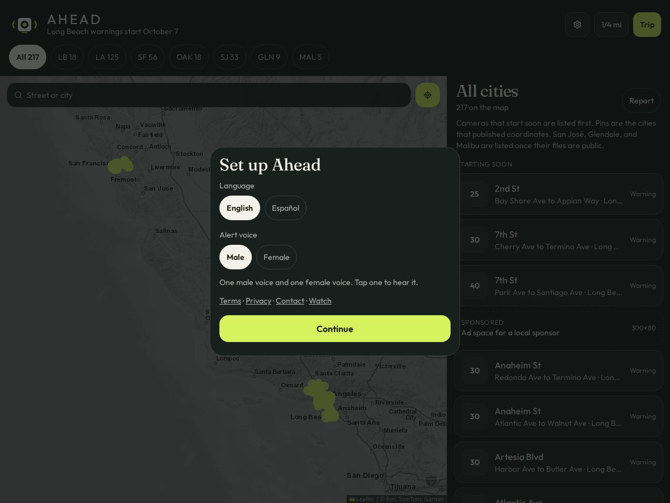The height and width of the screenshot is (503, 670).
Task: Click the Los Angeles camera pin cluster
Action: tap(322, 400)
